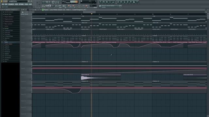Click the playlist horizontal scrollbar thumb
The image size is (209, 117).
(89, 12)
